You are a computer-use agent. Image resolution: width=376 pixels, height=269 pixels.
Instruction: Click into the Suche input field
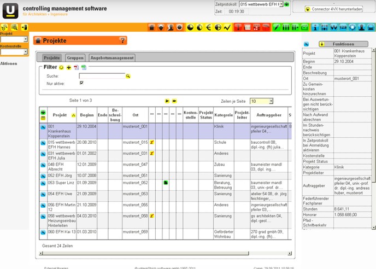click(x=102, y=76)
